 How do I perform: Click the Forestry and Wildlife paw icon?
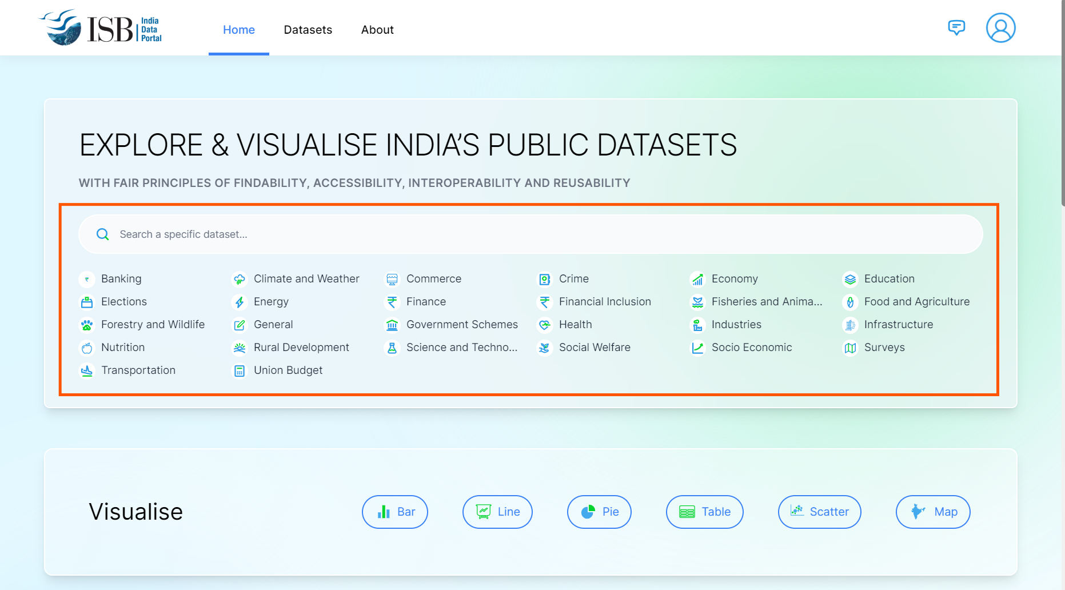pyautogui.click(x=87, y=325)
